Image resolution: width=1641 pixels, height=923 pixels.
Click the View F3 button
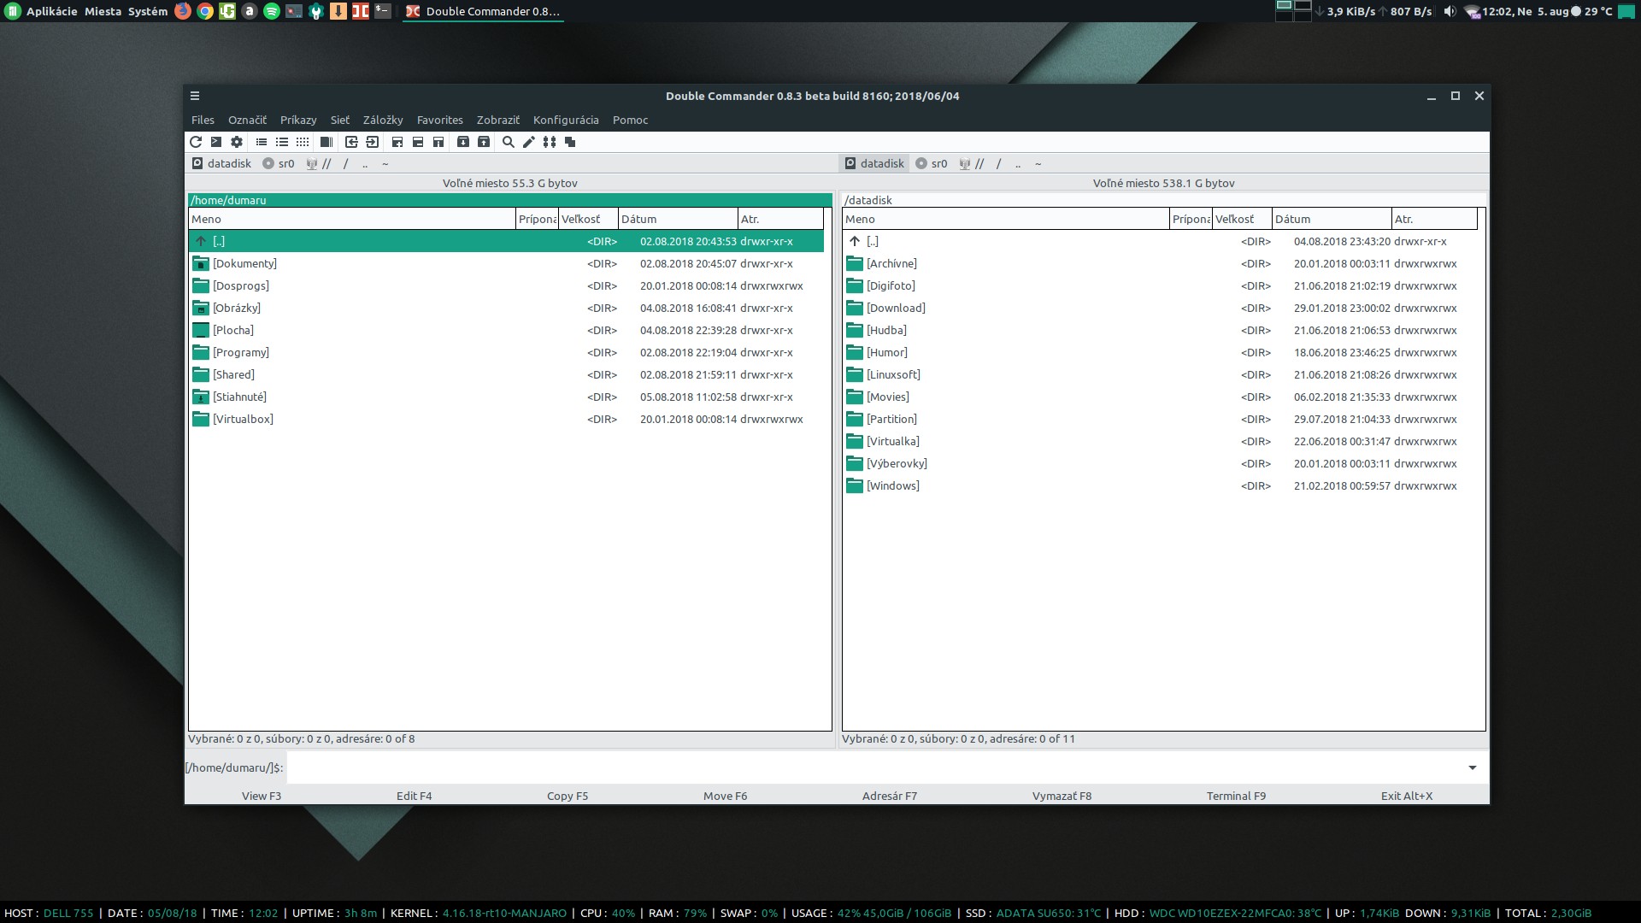[x=262, y=796]
